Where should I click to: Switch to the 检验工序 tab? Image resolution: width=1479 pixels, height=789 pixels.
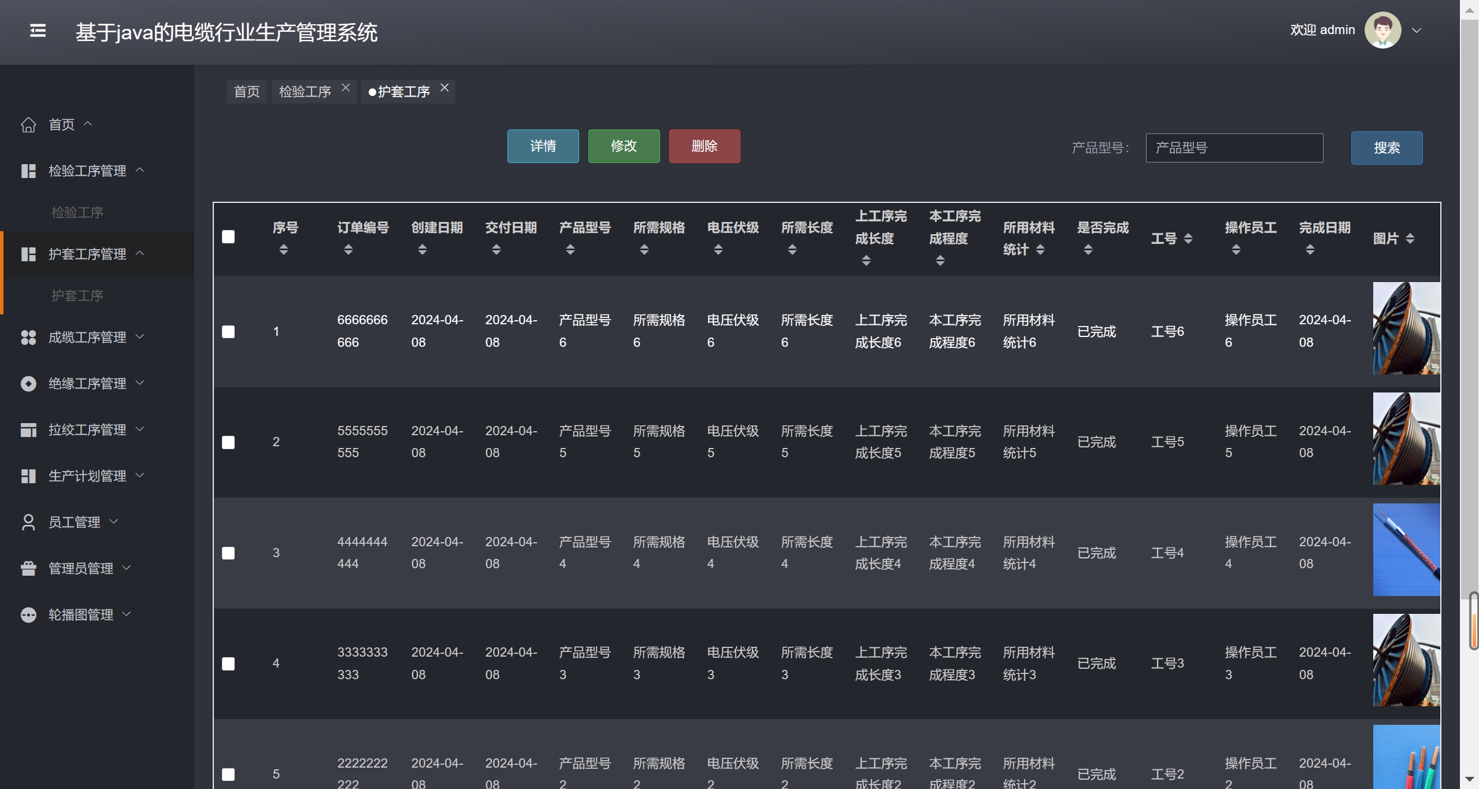305,92
